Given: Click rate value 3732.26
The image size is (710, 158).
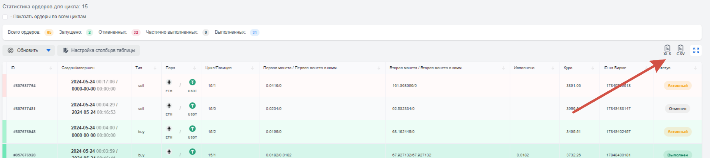Looking at the screenshot, I should (574, 155).
